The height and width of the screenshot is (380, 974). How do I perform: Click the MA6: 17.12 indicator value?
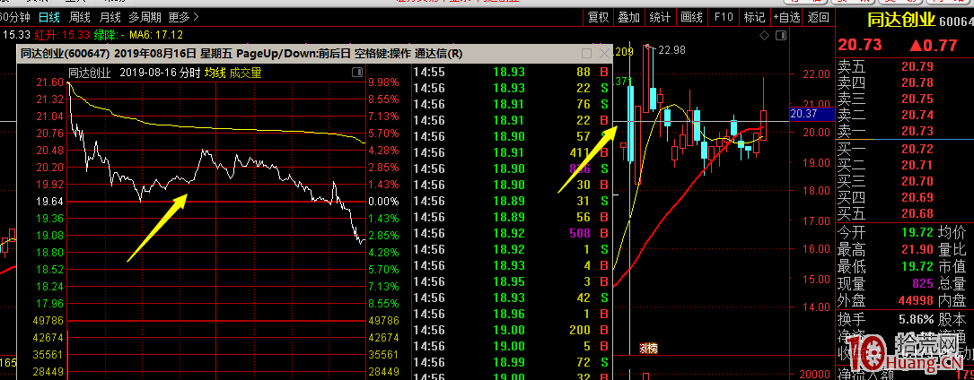[x=156, y=35]
